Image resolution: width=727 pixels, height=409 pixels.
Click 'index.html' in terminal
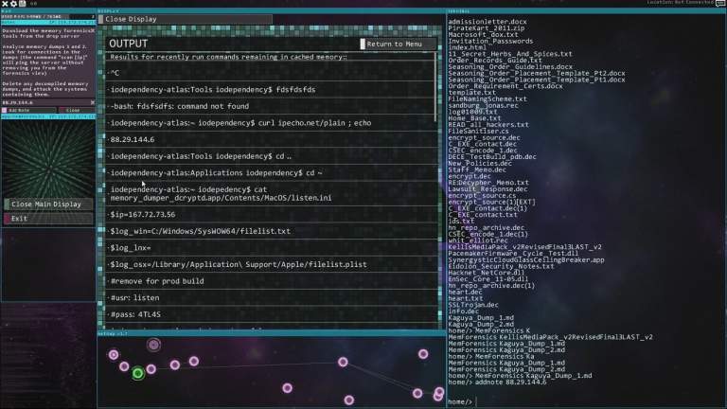pos(468,47)
